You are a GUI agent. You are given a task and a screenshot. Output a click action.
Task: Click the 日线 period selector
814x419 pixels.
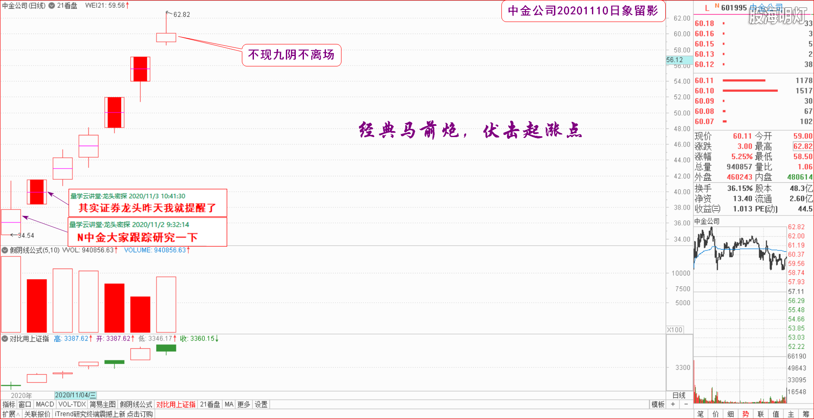click(x=679, y=395)
